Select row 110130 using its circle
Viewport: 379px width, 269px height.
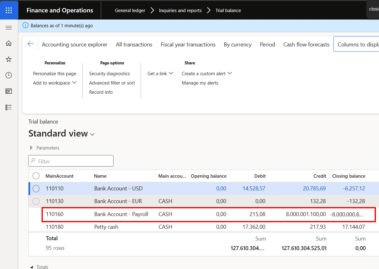36,201
